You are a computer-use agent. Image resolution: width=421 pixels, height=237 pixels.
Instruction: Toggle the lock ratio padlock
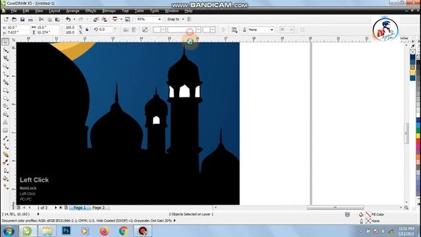pyautogui.click(x=87, y=30)
